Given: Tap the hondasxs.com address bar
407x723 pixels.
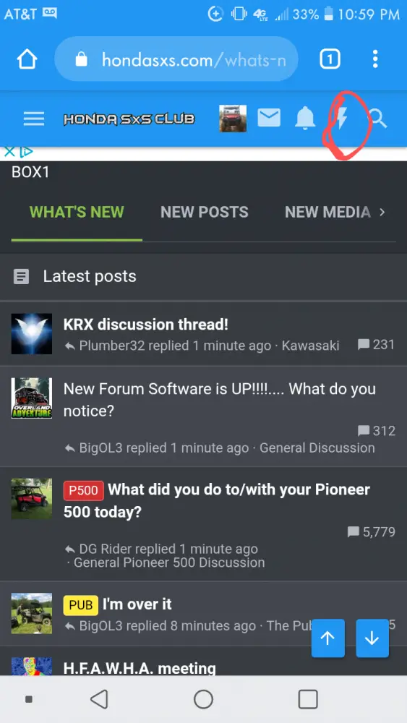Looking at the screenshot, I should click(176, 59).
